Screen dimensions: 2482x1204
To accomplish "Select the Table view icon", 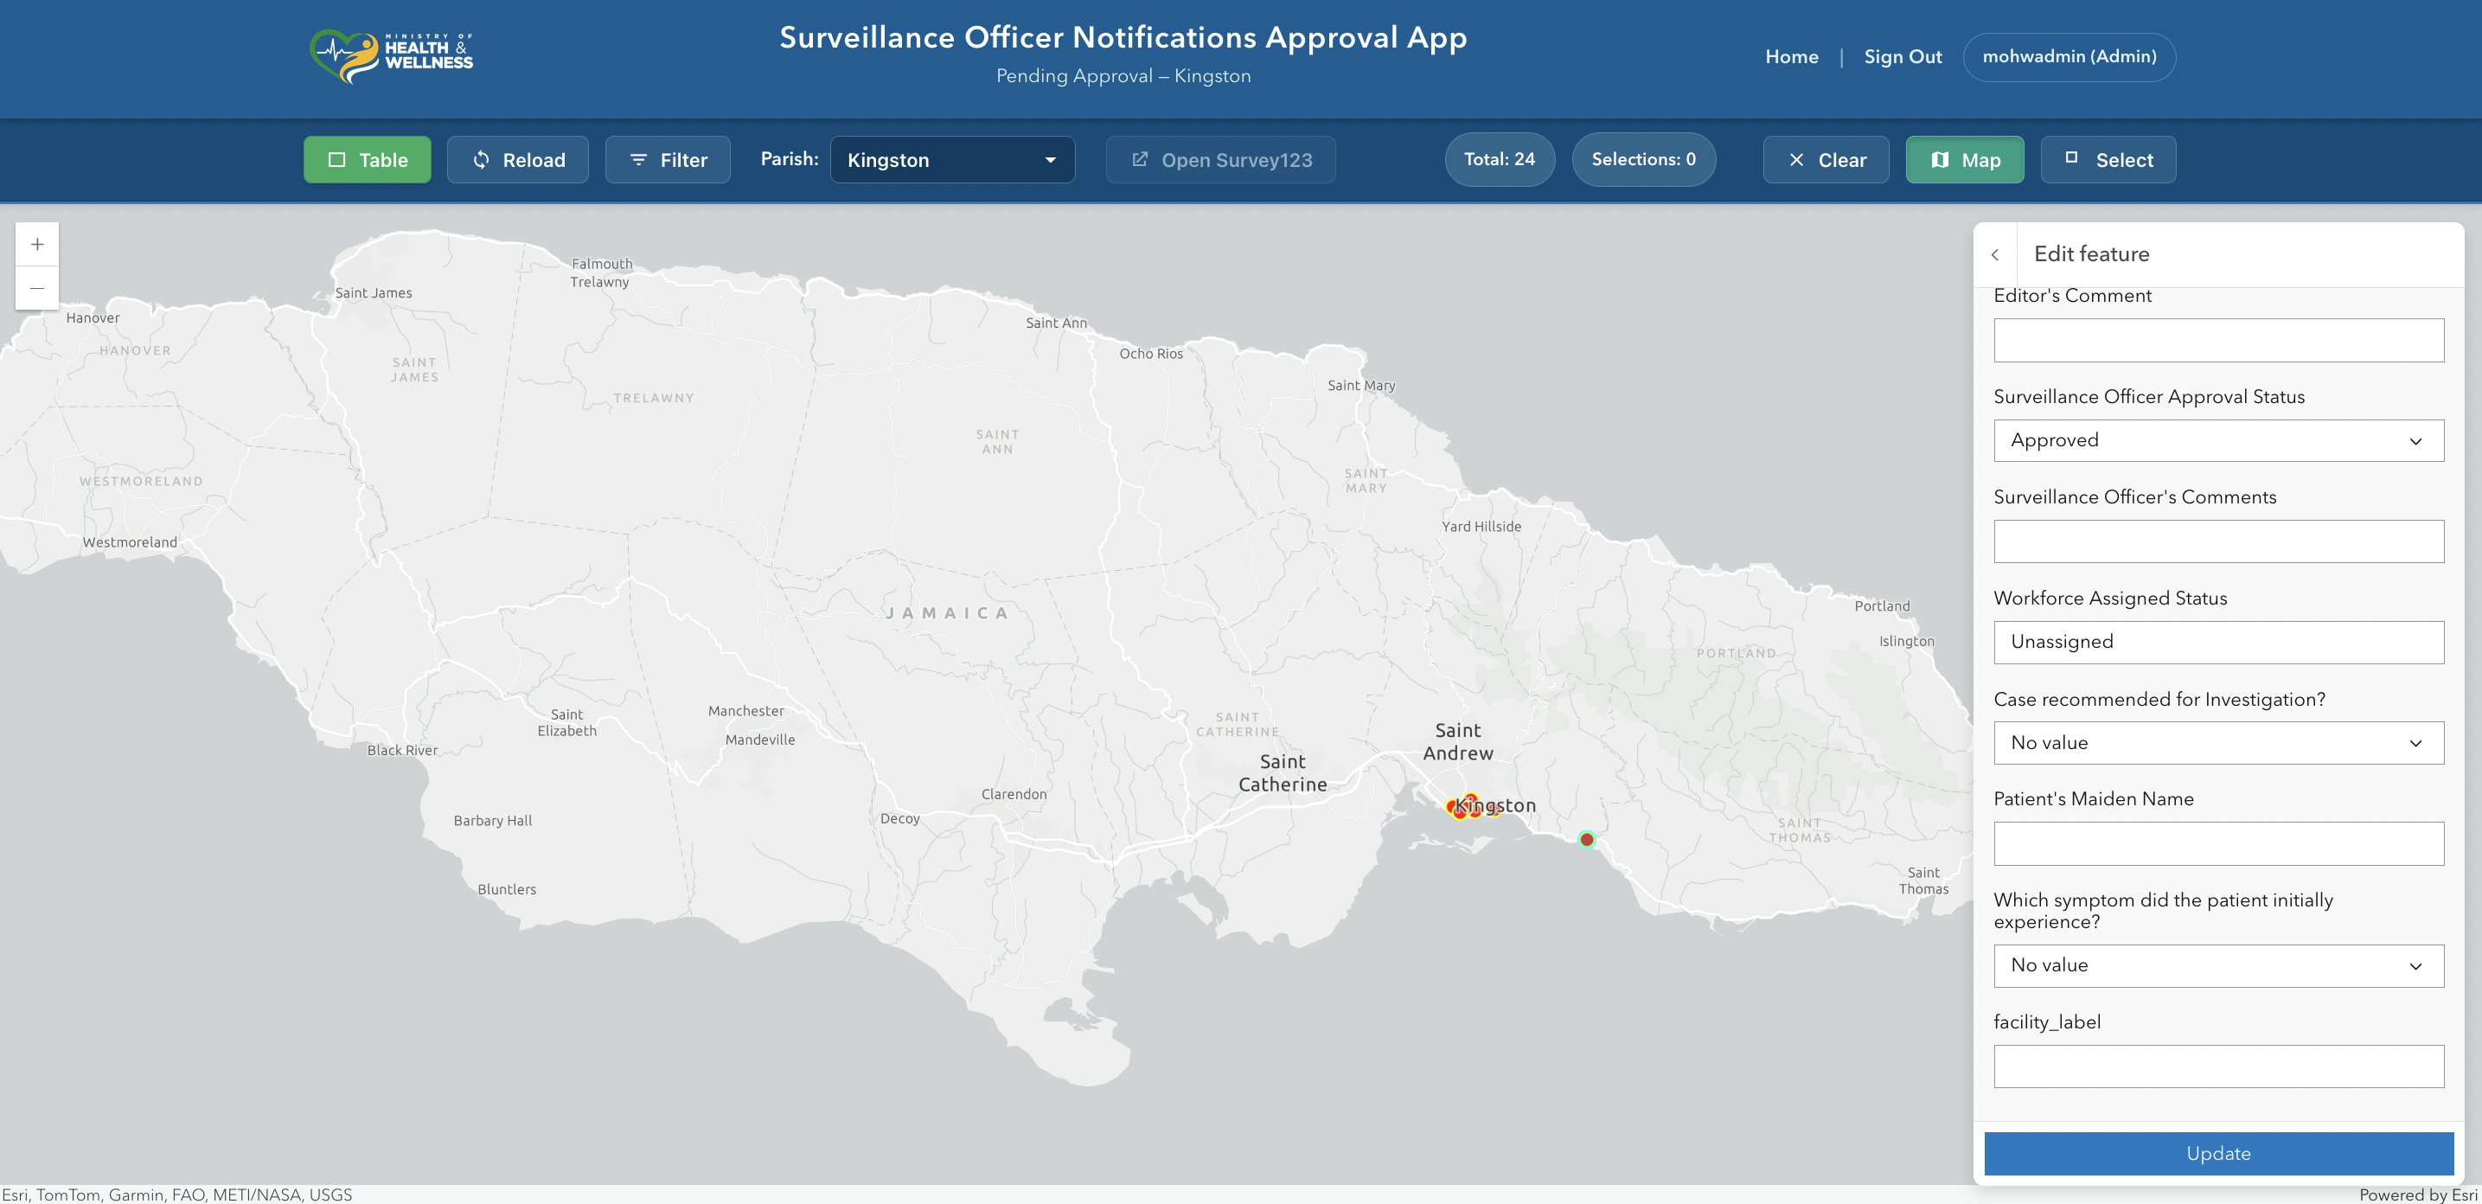I will [337, 159].
